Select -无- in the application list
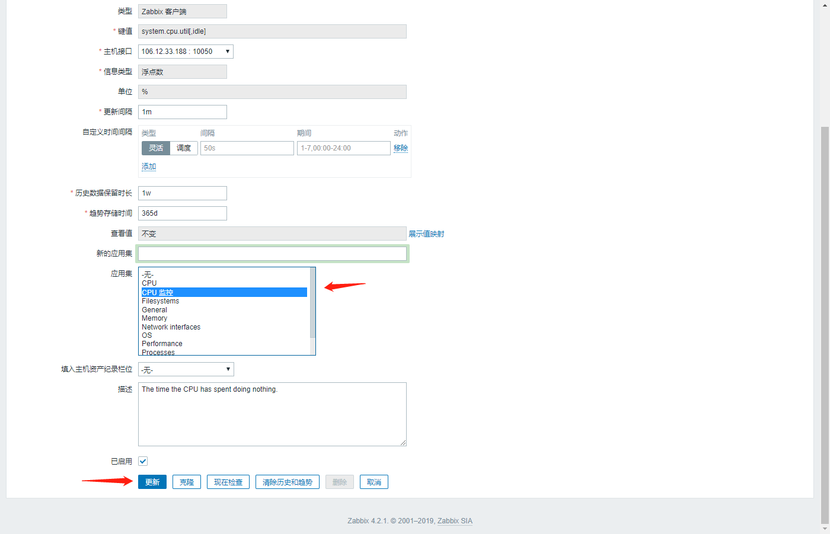Screen dimensions: 830x534 point(224,275)
